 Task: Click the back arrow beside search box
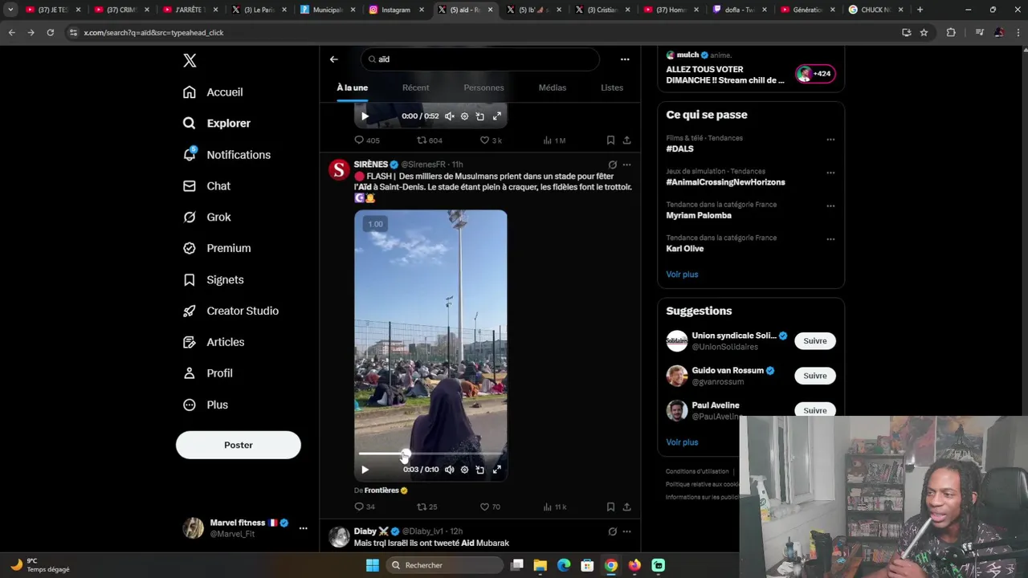click(x=334, y=59)
